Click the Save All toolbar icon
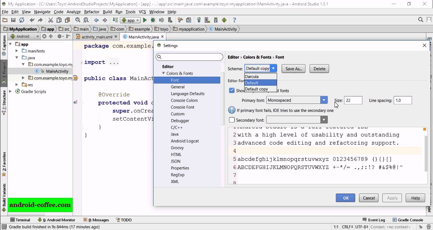This screenshot has height=230, width=433. click(14, 20)
